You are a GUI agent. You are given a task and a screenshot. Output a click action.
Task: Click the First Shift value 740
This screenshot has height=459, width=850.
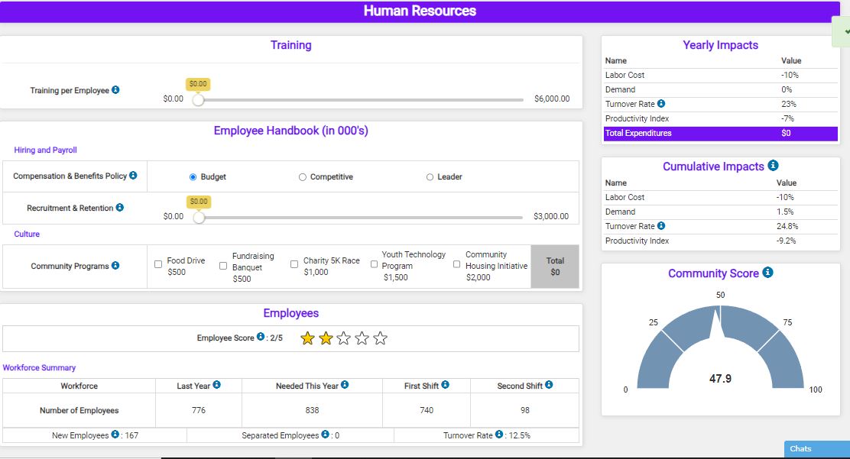pyautogui.click(x=427, y=410)
